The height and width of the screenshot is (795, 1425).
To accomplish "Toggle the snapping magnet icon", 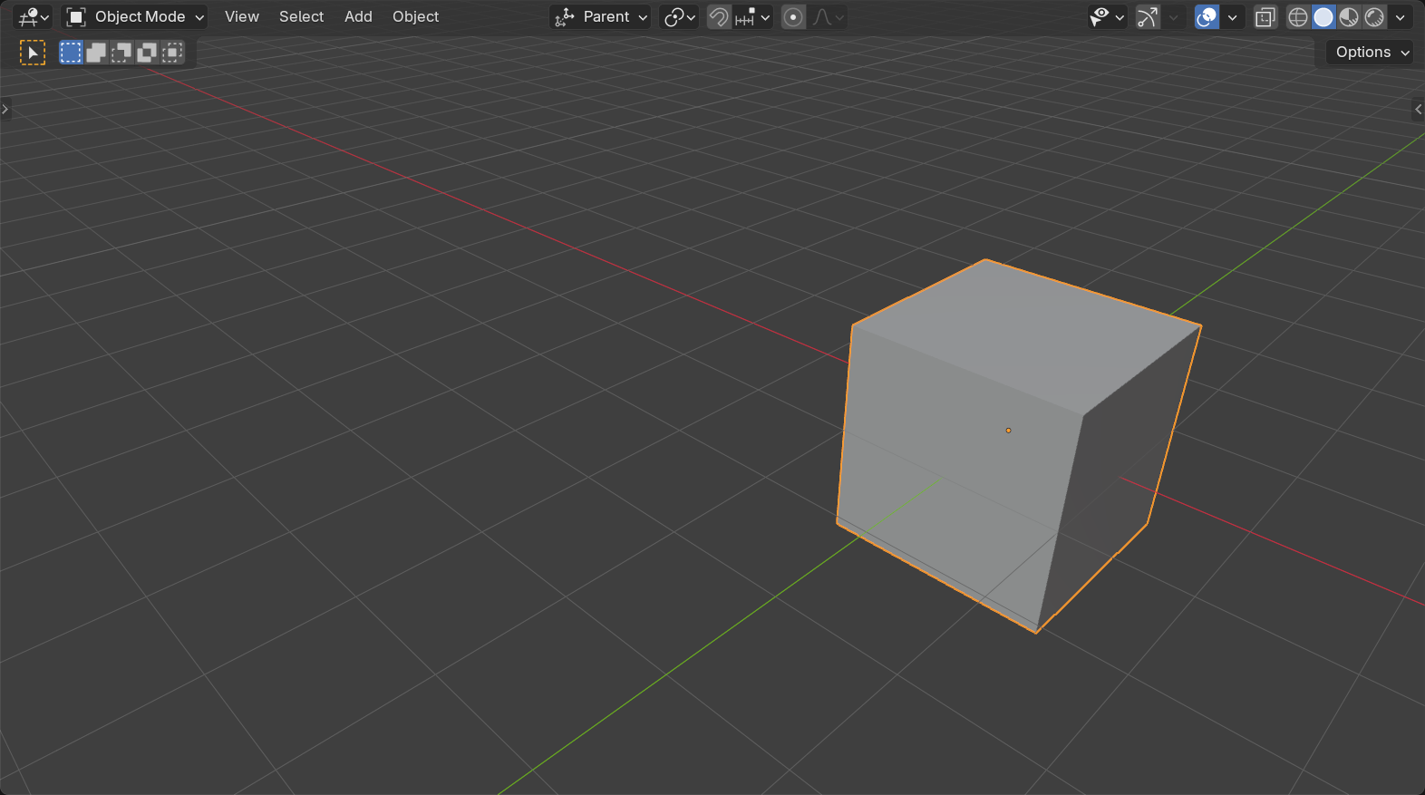I will tap(719, 16).
